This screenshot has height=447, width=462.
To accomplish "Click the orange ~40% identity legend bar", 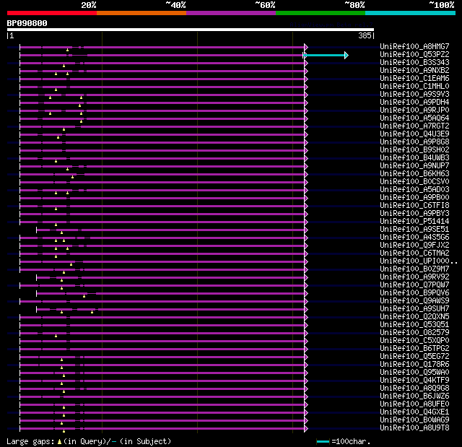I will pyautogui.click(x=141, y=13).
